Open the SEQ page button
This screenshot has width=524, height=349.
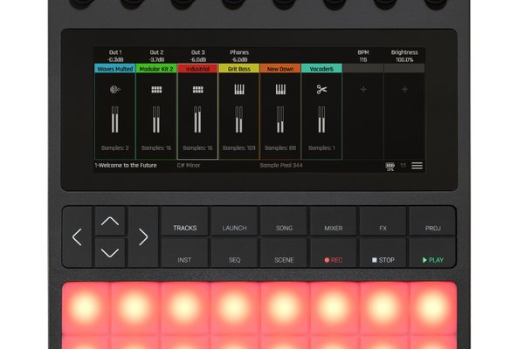[x=234, y=253]
